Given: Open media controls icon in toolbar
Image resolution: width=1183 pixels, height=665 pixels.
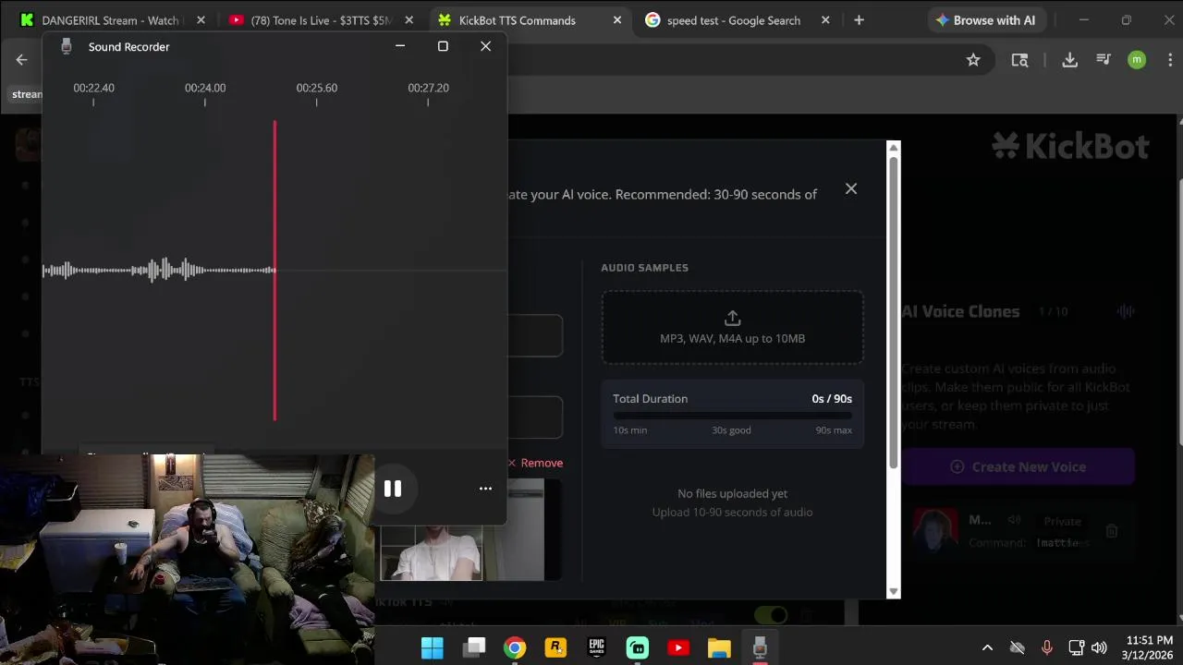Looking at the screenshot, I should point(1103,60).
